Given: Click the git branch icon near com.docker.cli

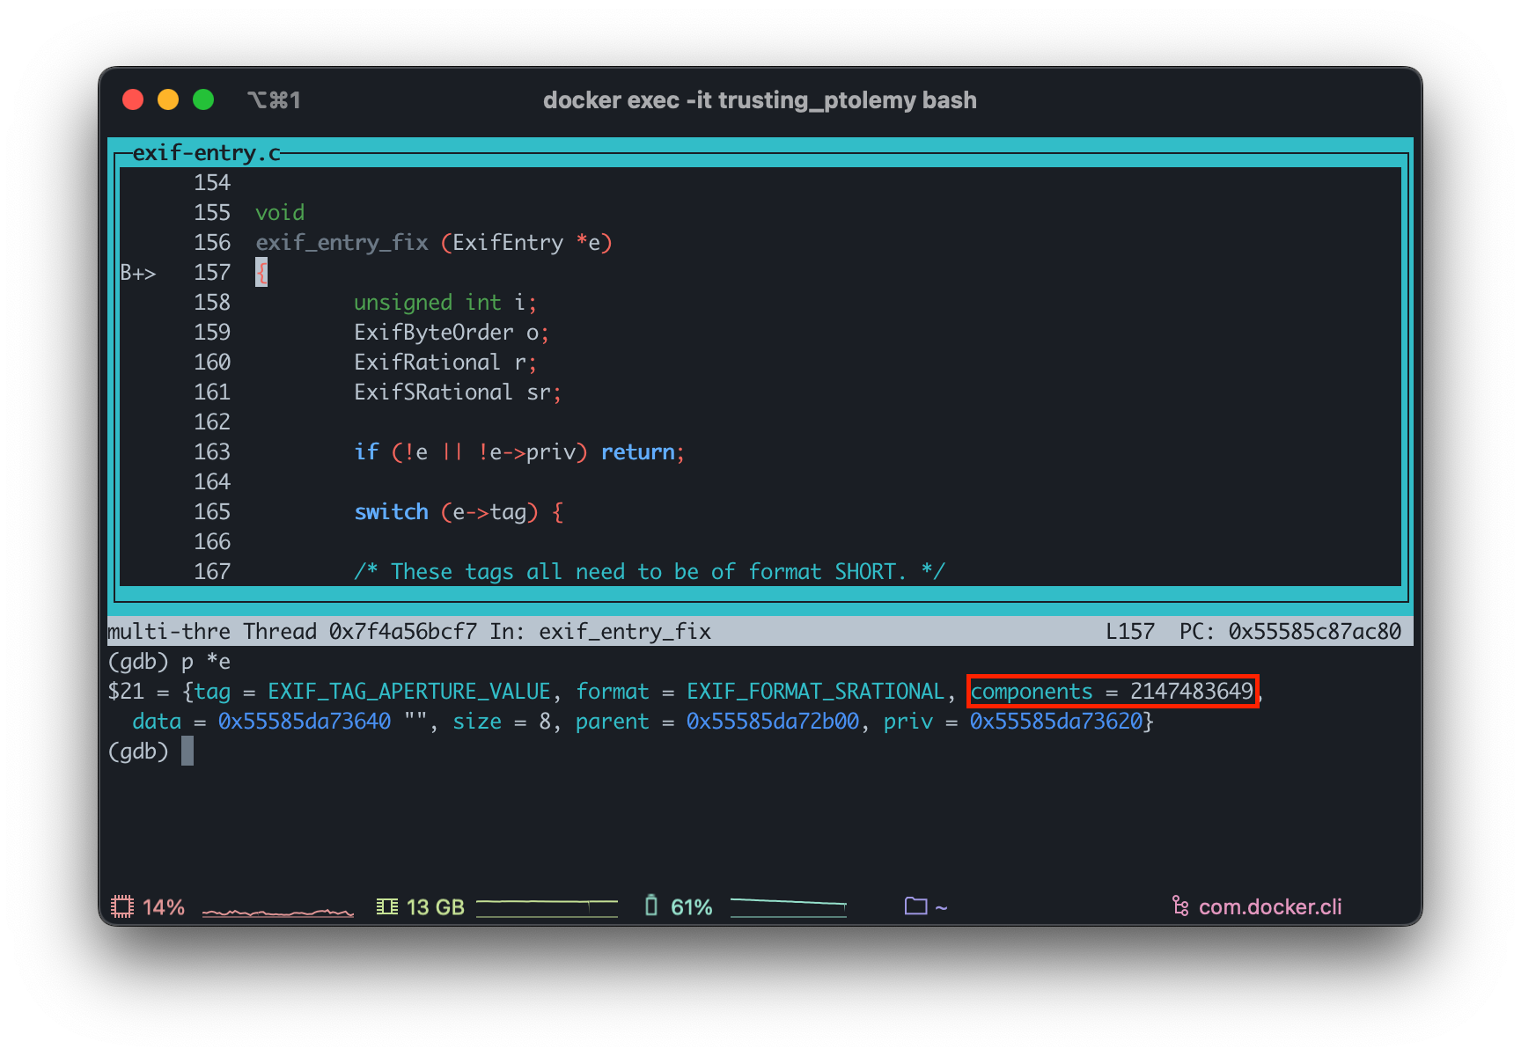Looking at the screenshot, I should tap(1180, 906).
